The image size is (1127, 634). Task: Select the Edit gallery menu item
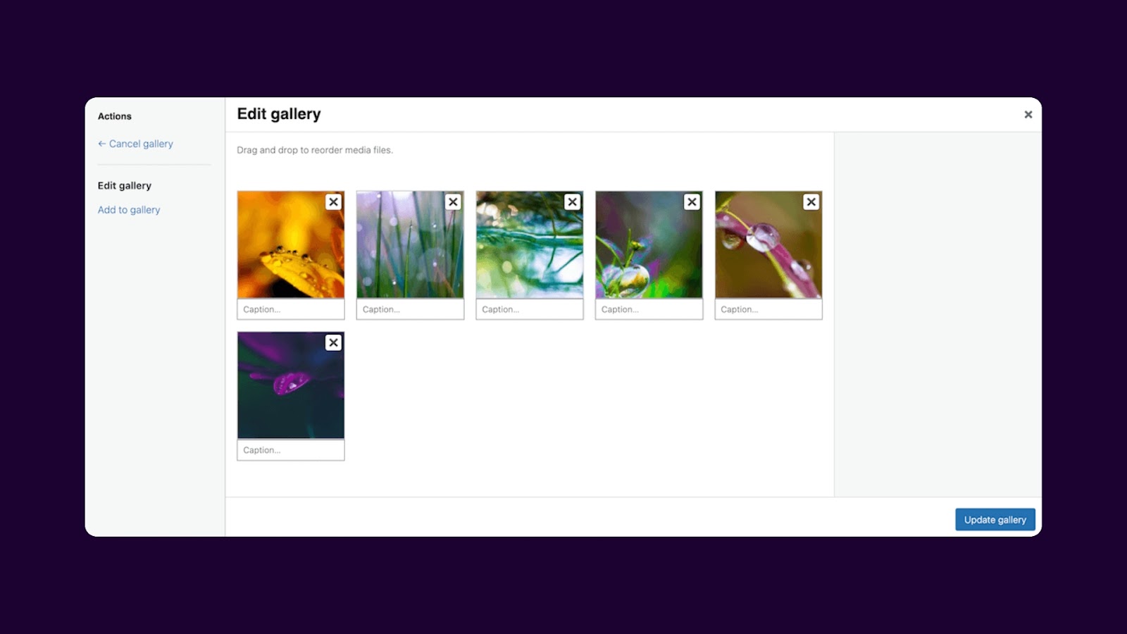point(125,186)
